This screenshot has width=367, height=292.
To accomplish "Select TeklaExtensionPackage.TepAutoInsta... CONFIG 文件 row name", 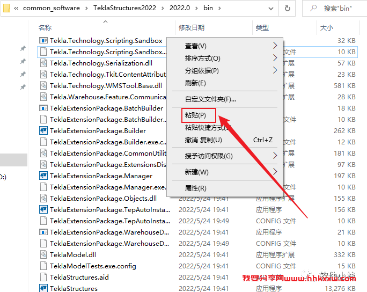I will click(x=110, y=221).
